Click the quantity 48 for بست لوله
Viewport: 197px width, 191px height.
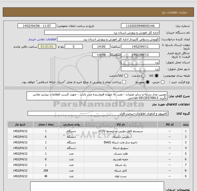[46, 176]
